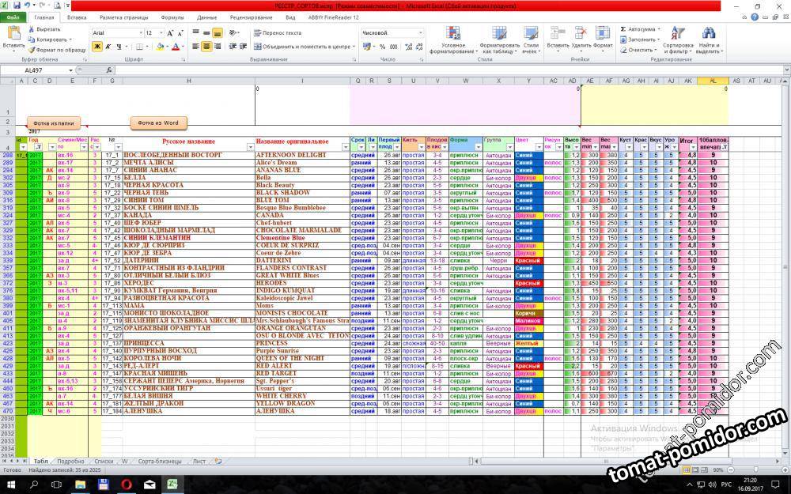The width and height of the screenshot is (791, 494).
Task: Click the Save icon in quick access toolbar
Action: (x=17, y=6)
